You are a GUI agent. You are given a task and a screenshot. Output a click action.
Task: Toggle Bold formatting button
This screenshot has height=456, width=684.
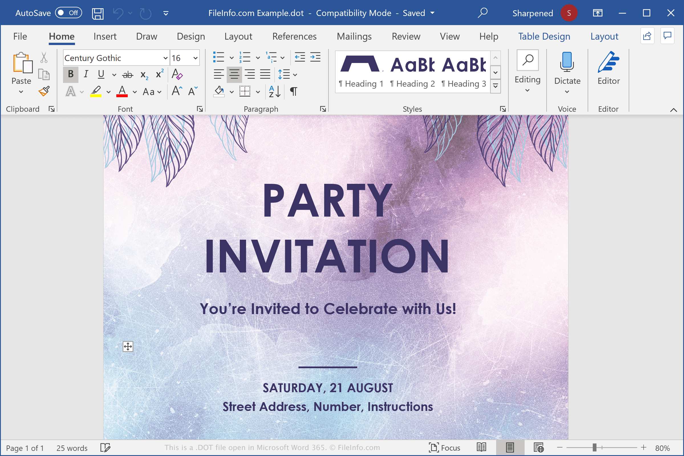(70, 74)
